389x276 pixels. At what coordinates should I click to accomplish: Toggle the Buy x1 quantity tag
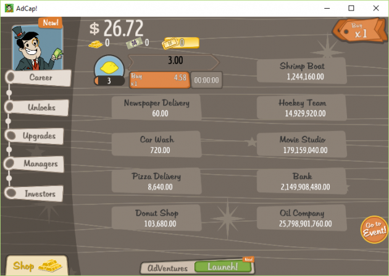click(359, 30)
